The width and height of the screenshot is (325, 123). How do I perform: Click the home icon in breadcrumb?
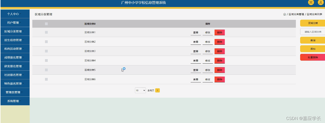[284, 14]
